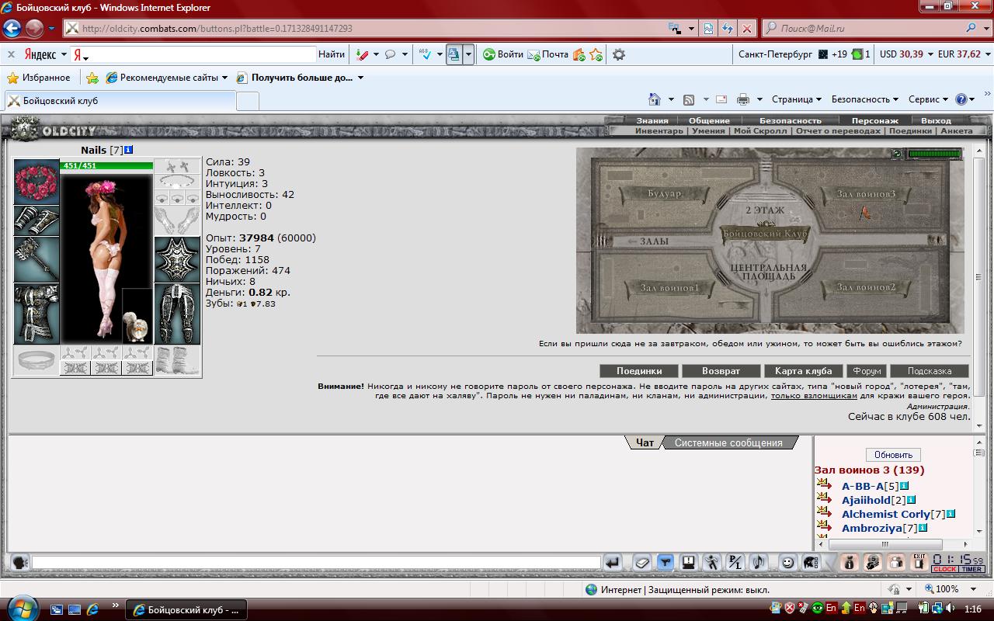Click the Поединки button below the map
Screen dimensions: 994x621
point(639,371)
